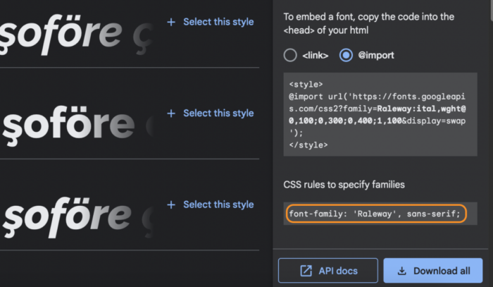Click the Download all button
Screen dimensions: 493x287
(x=433, y=271)
